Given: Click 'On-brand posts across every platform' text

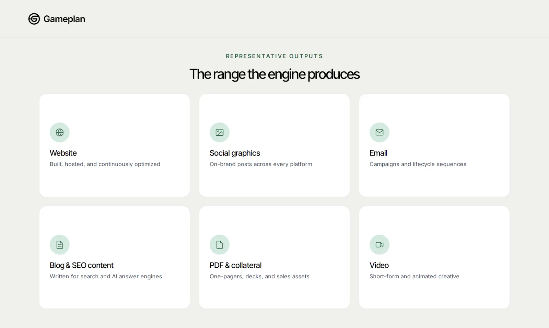Looking at the screenshot, I should [x=261, y=164].
